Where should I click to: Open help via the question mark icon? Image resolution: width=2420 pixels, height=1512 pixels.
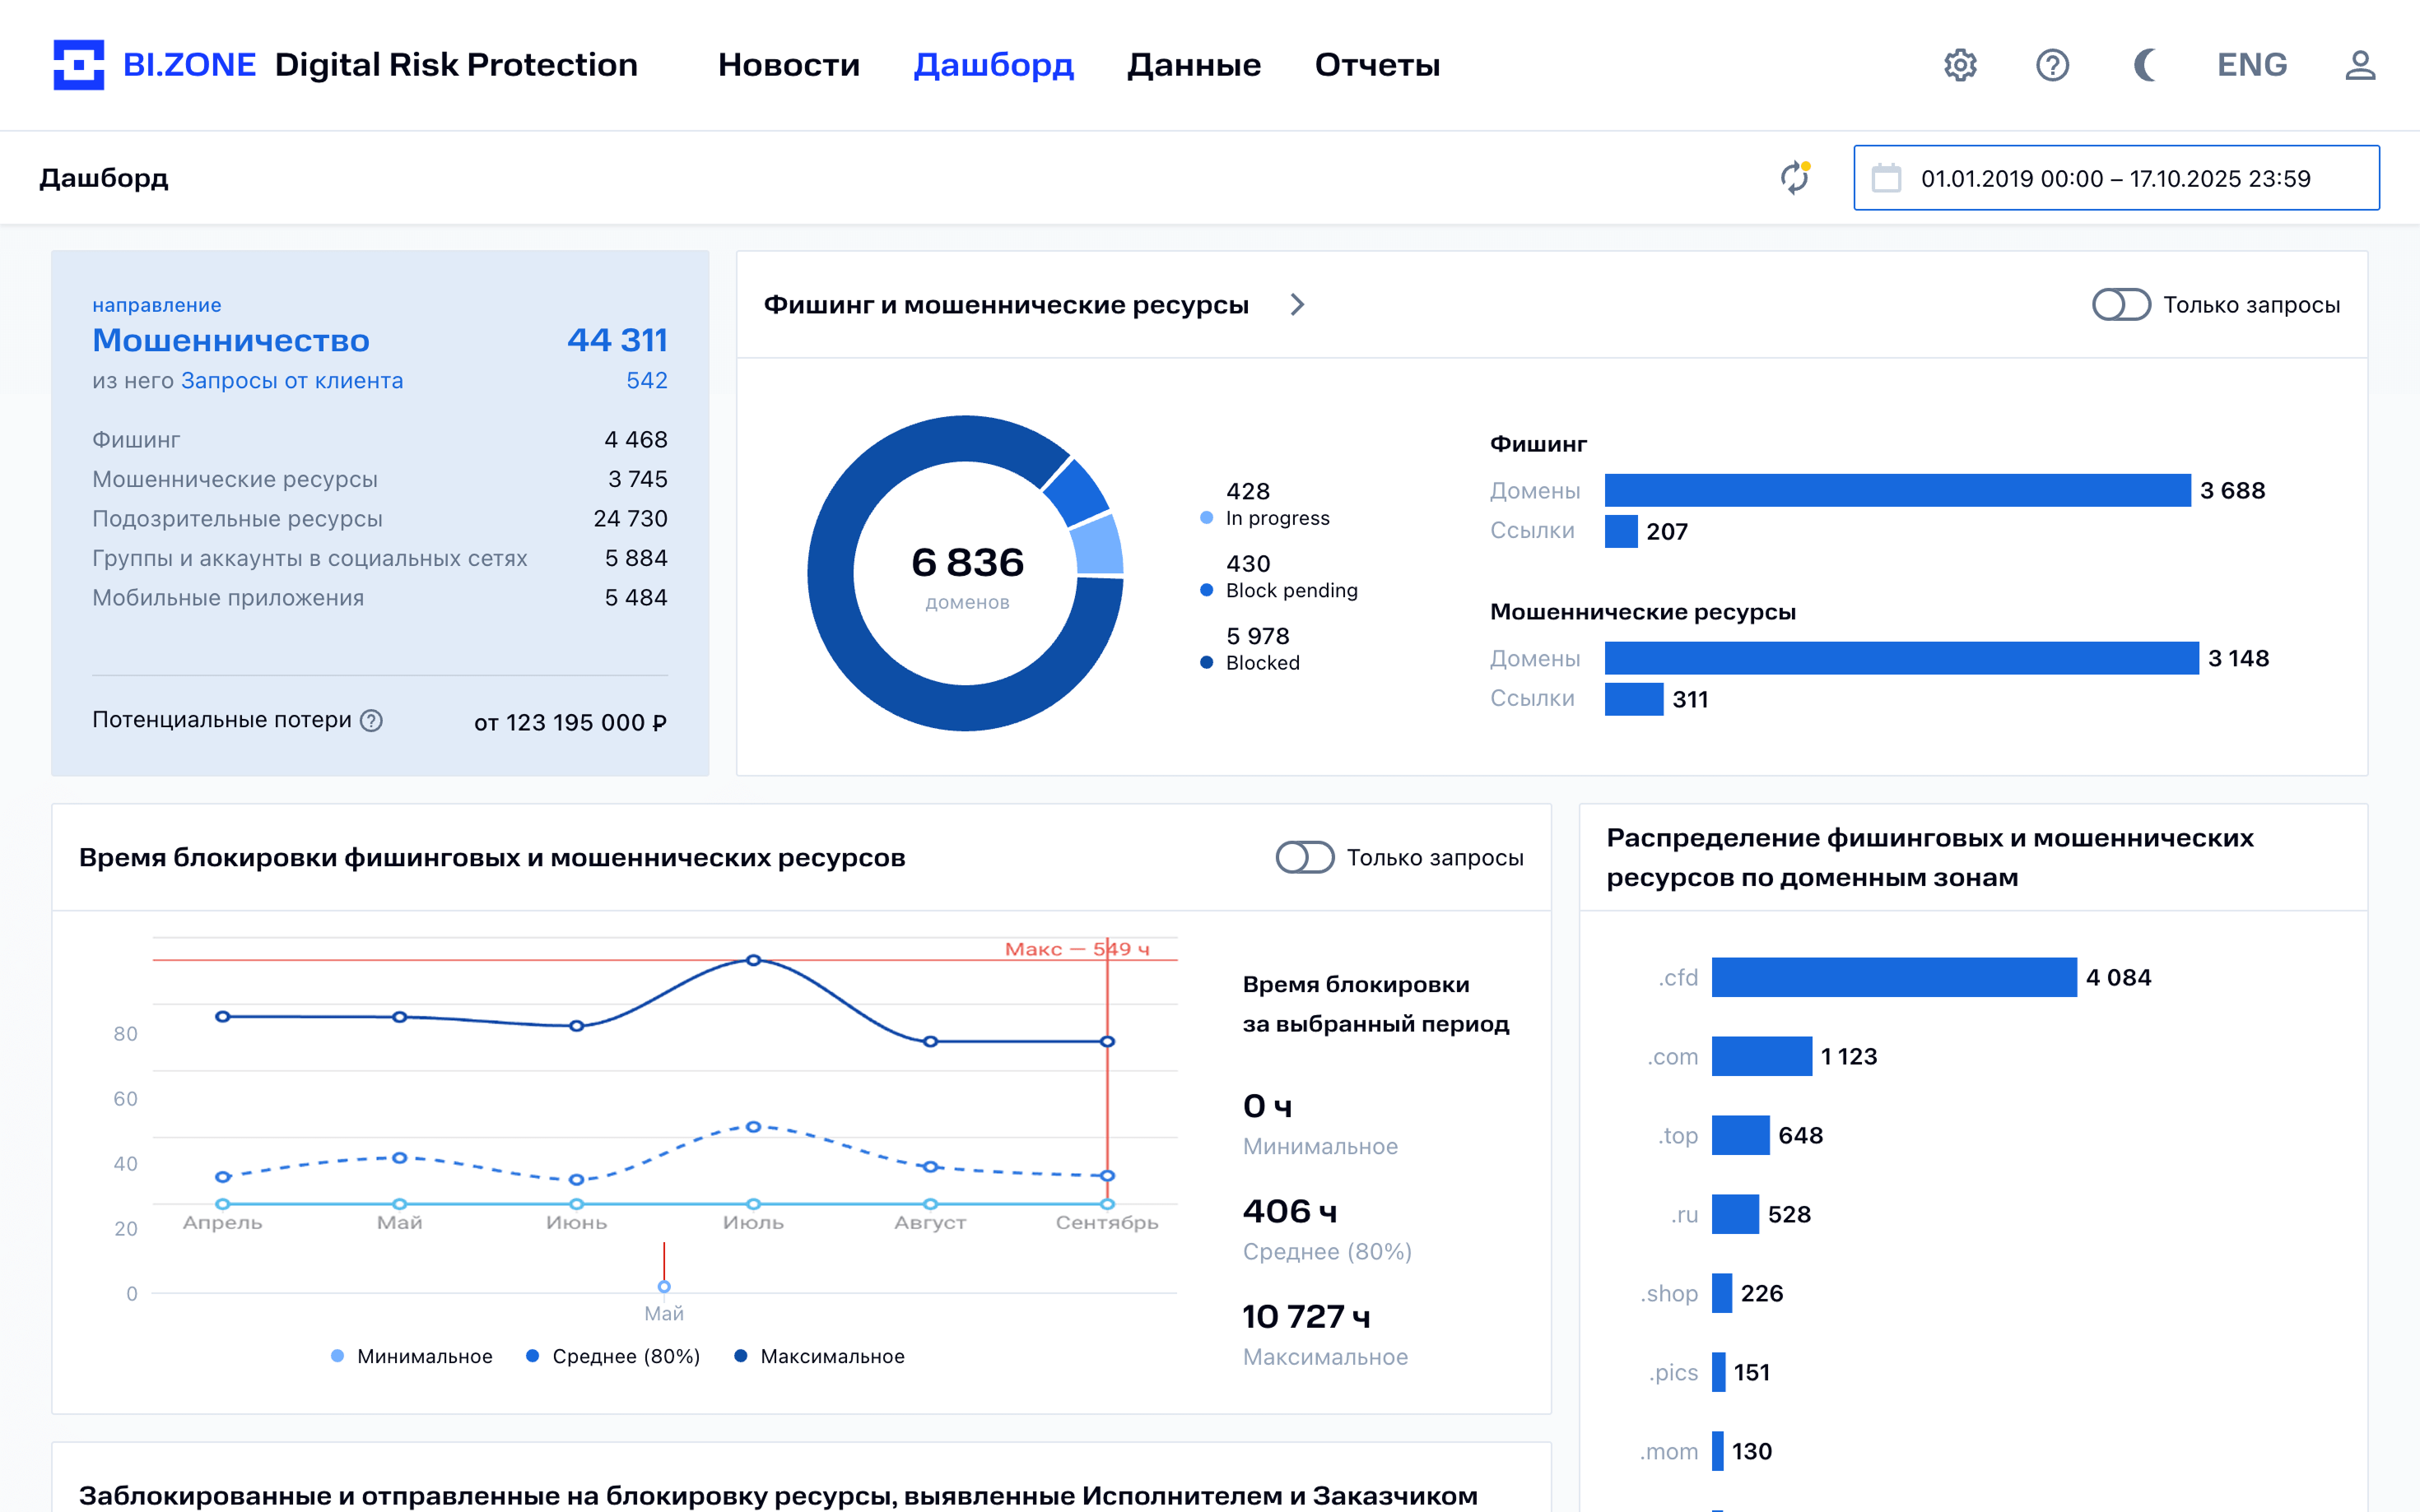[x=2052, y=65]
